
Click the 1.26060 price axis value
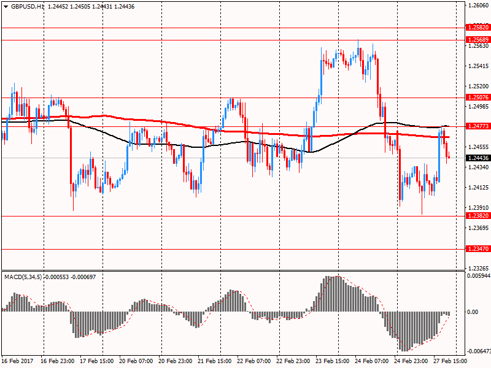(x=479, y=6)
